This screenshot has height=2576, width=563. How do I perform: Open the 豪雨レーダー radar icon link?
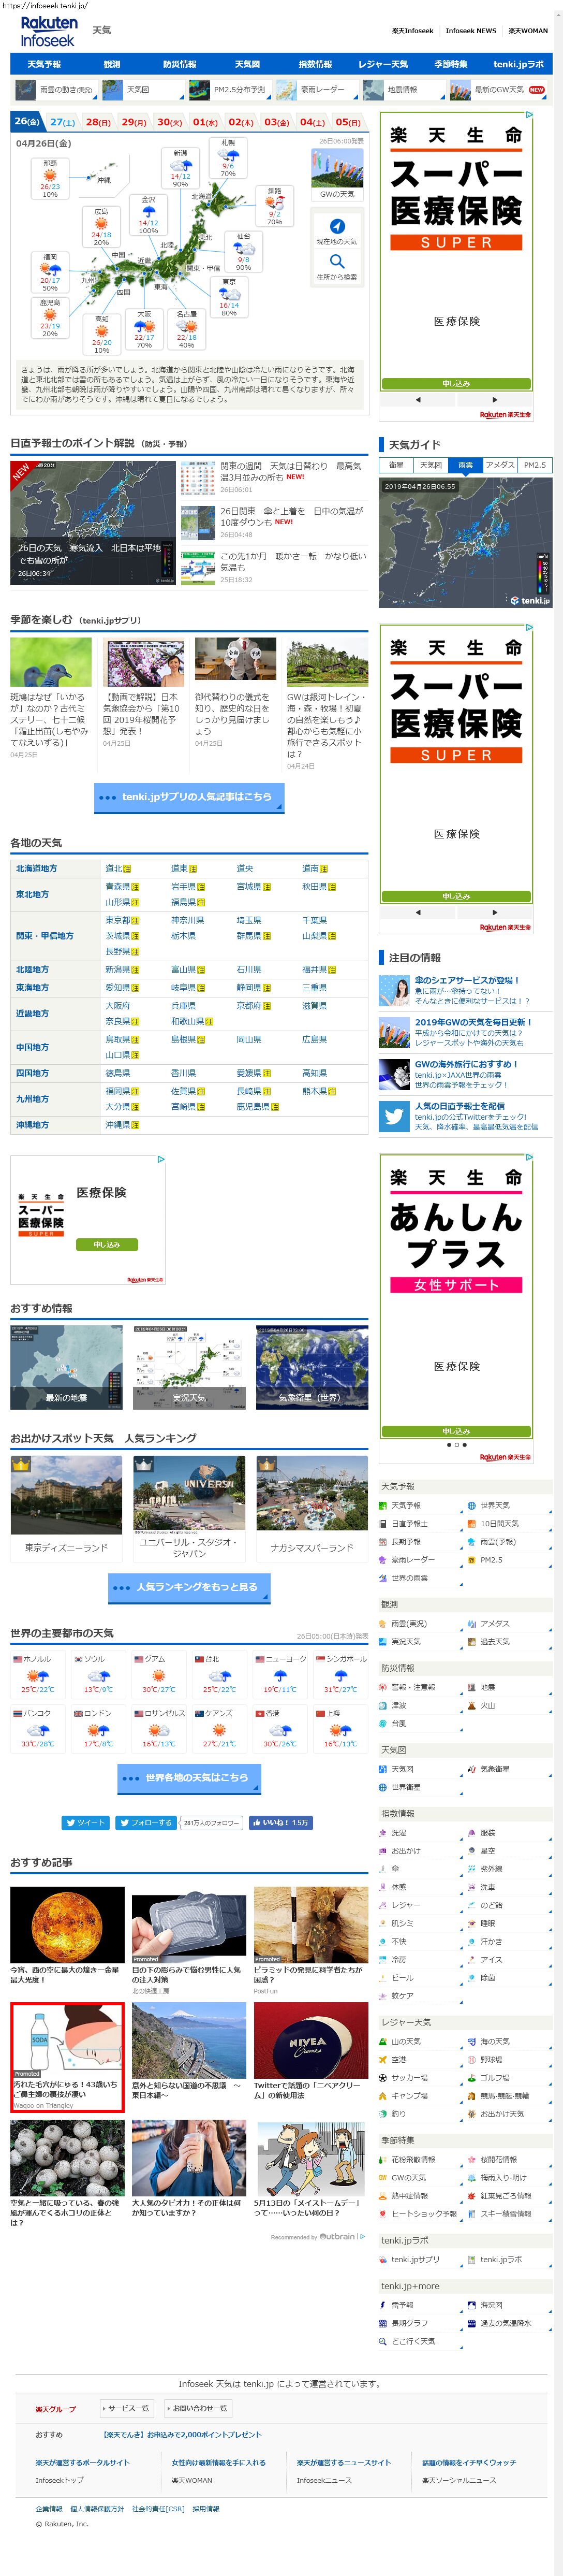(x=287, y=90)
